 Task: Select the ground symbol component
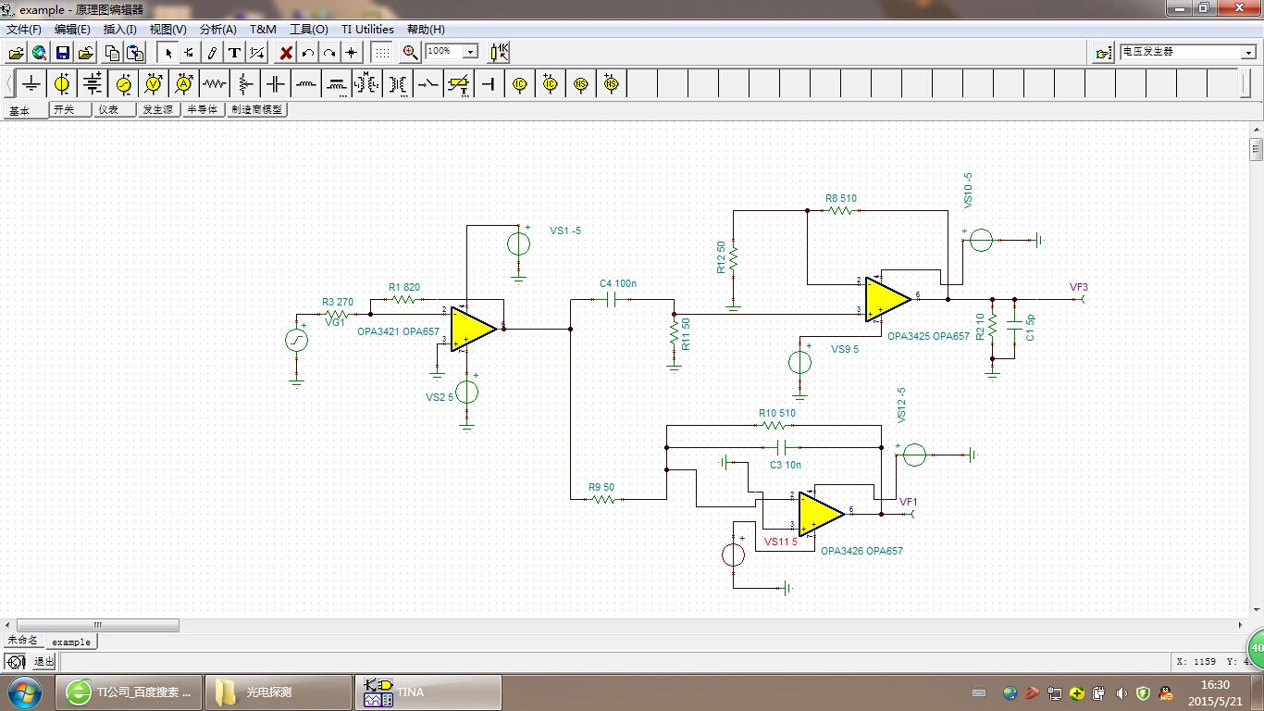31,84
